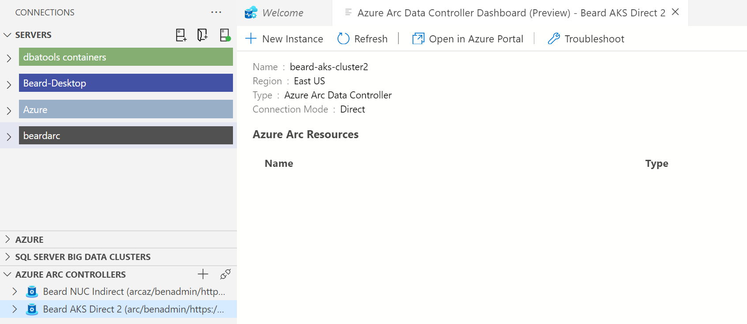Image resolution: width=747 pixels, height=324 pixels.
Task: Select the dbatools containers group row
Action: coord(126,57)
